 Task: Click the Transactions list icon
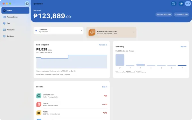[x=4, y=17]
